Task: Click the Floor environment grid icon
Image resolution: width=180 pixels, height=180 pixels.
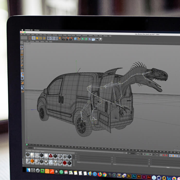Action: pyautogui.click(x=93, y=39)
